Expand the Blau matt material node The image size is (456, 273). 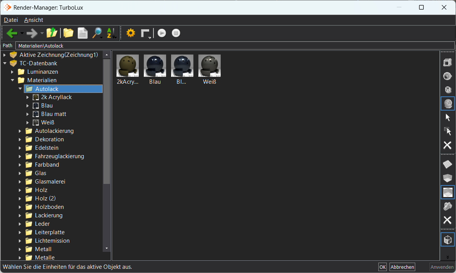click(x=28, y=114)
